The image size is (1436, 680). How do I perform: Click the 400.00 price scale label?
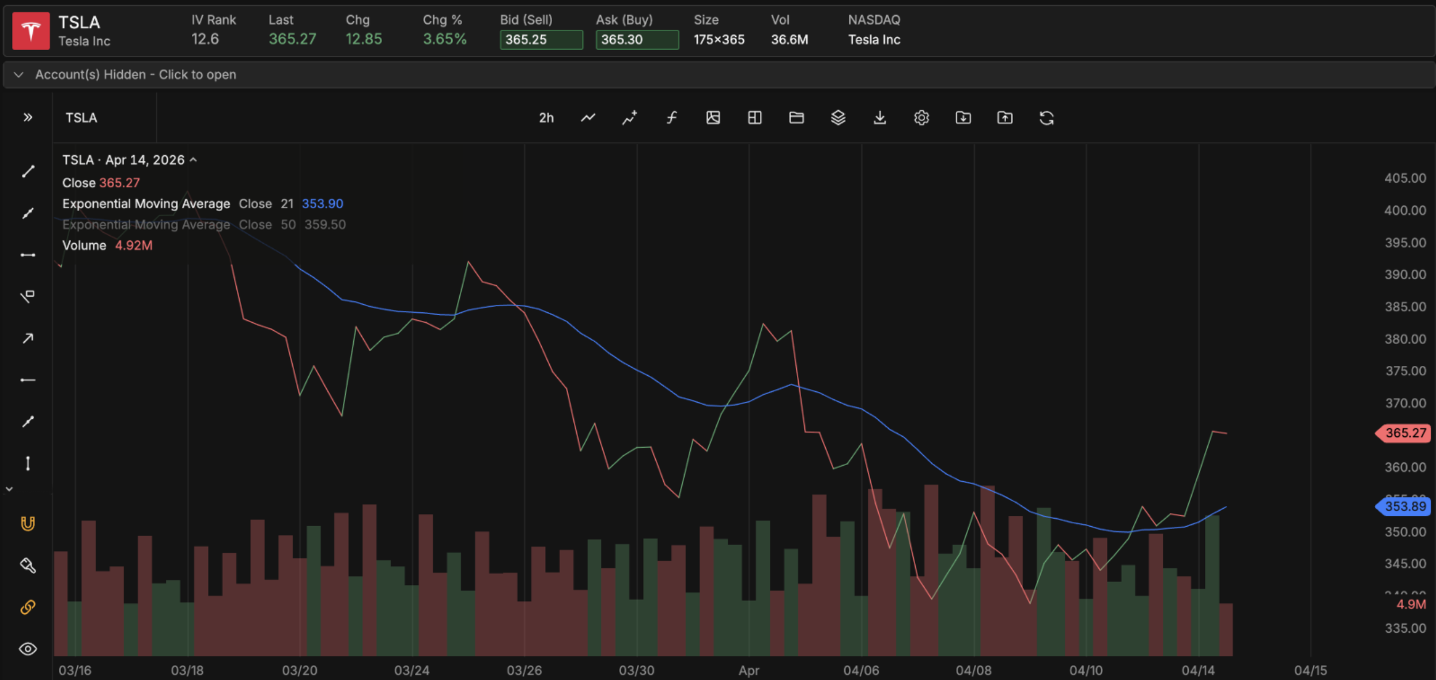(x=1405, y=210)
